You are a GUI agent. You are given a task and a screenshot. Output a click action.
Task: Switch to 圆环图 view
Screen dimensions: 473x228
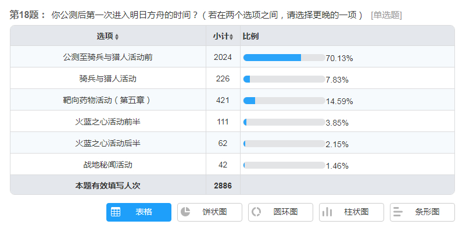point(281,212)
